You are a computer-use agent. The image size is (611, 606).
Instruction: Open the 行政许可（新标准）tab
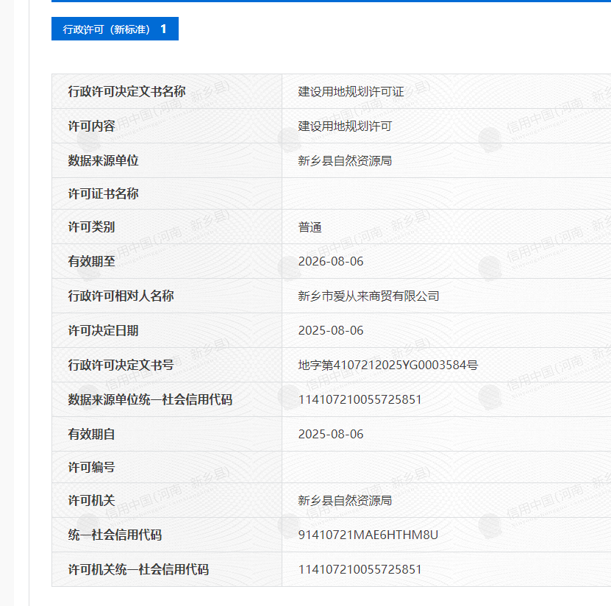point(115,29)
